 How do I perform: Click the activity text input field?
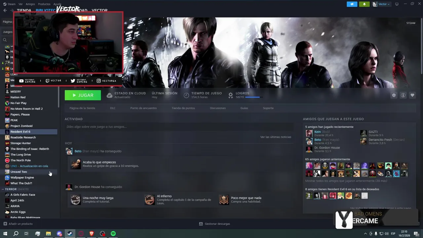tap(179, 127)
